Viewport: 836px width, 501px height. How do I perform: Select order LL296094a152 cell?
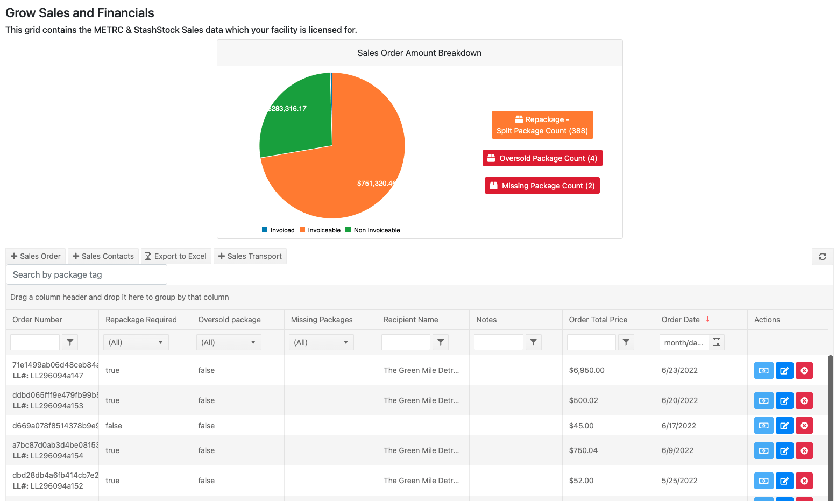[x=52, y=481]
